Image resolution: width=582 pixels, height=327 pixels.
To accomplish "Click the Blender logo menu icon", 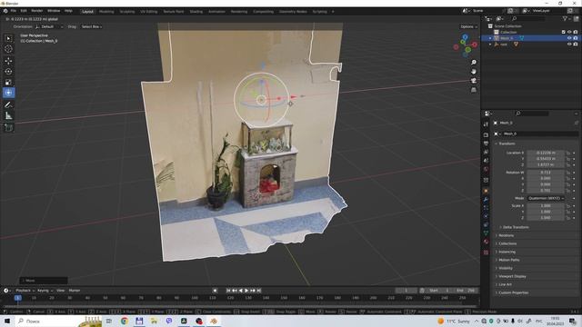I will click(5, 11).
